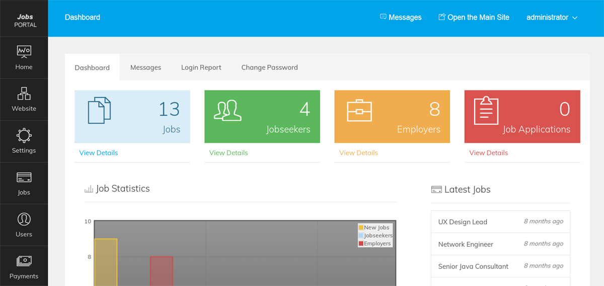The width and height of the screenshot is (604, 286).
Task: View Details under the Jobs tile
Action: pyautogui.click(x=99, y=153)
